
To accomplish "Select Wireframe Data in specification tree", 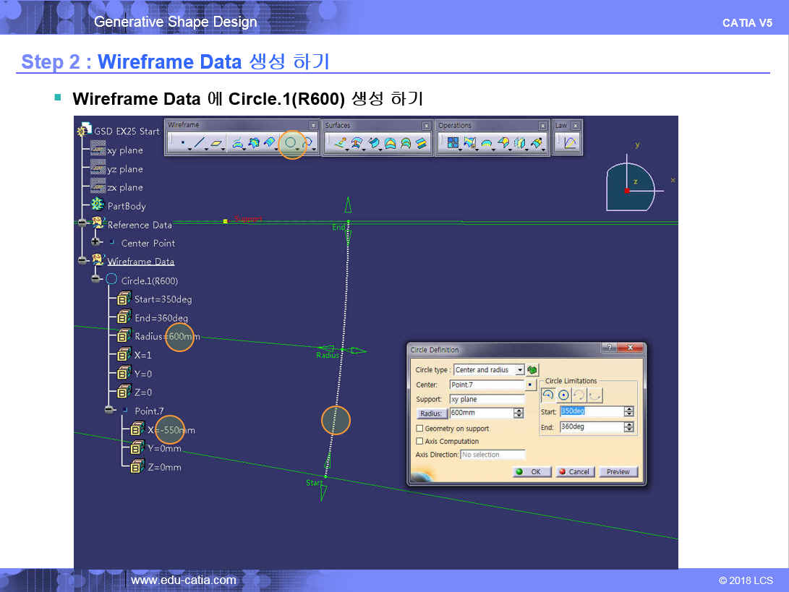I will pyautogui.click(x=140, y=262).
